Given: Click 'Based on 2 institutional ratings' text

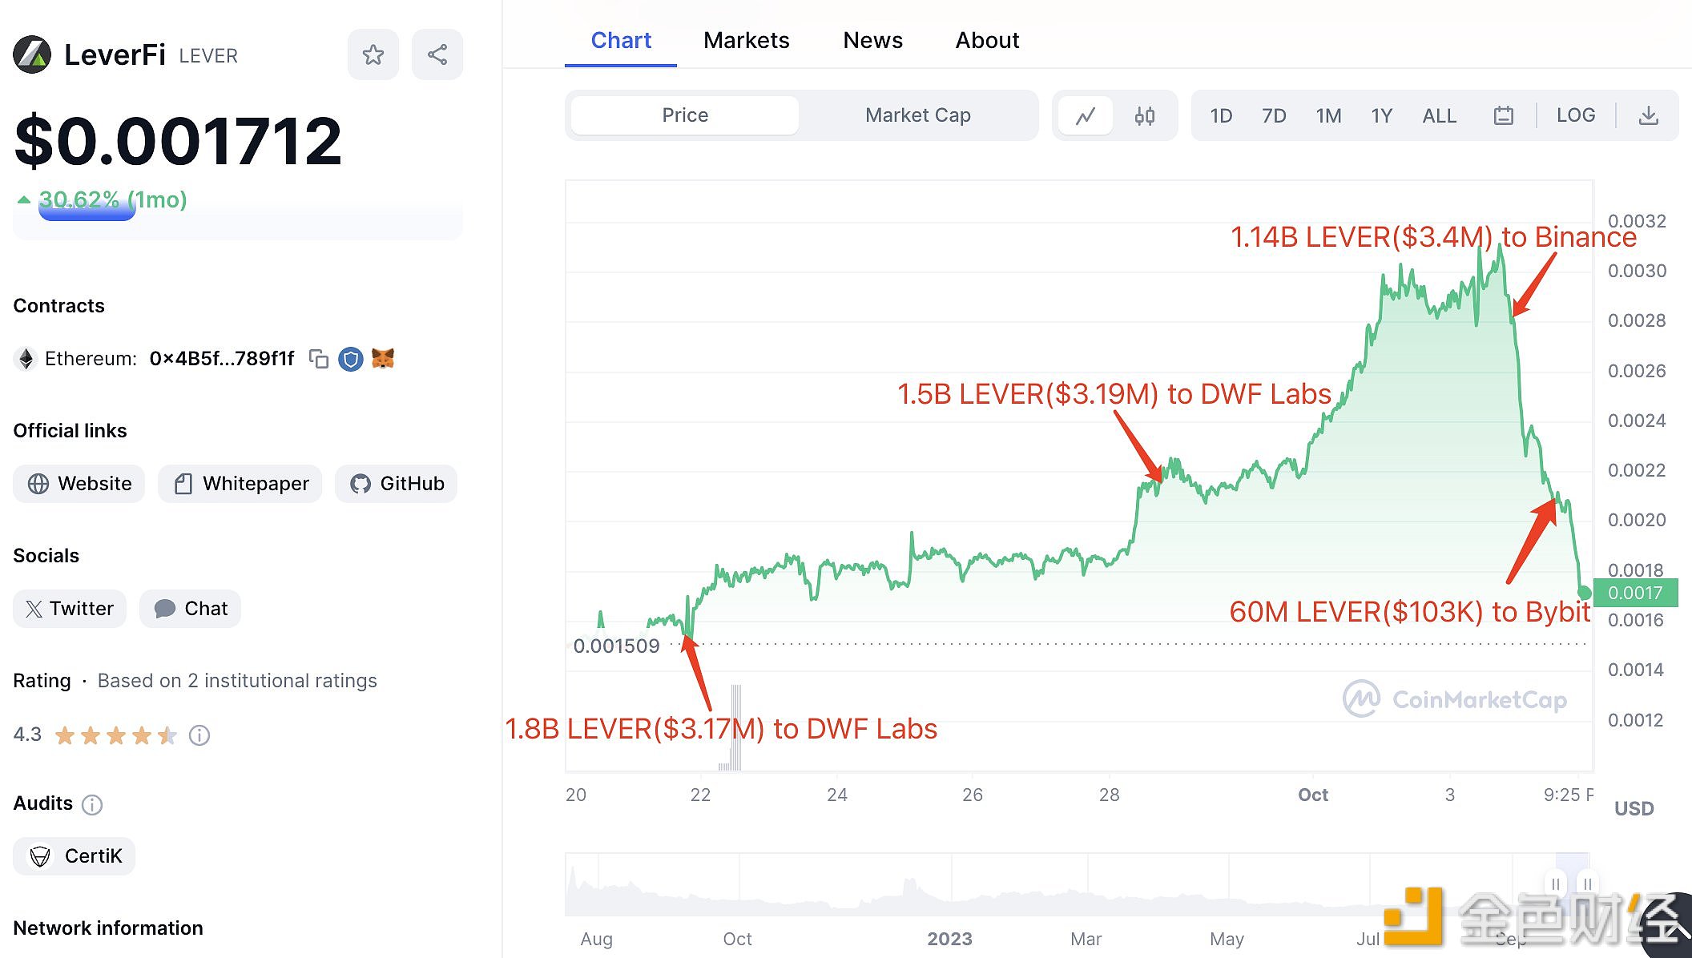Looking at the screenshot, I should point(237,681).
